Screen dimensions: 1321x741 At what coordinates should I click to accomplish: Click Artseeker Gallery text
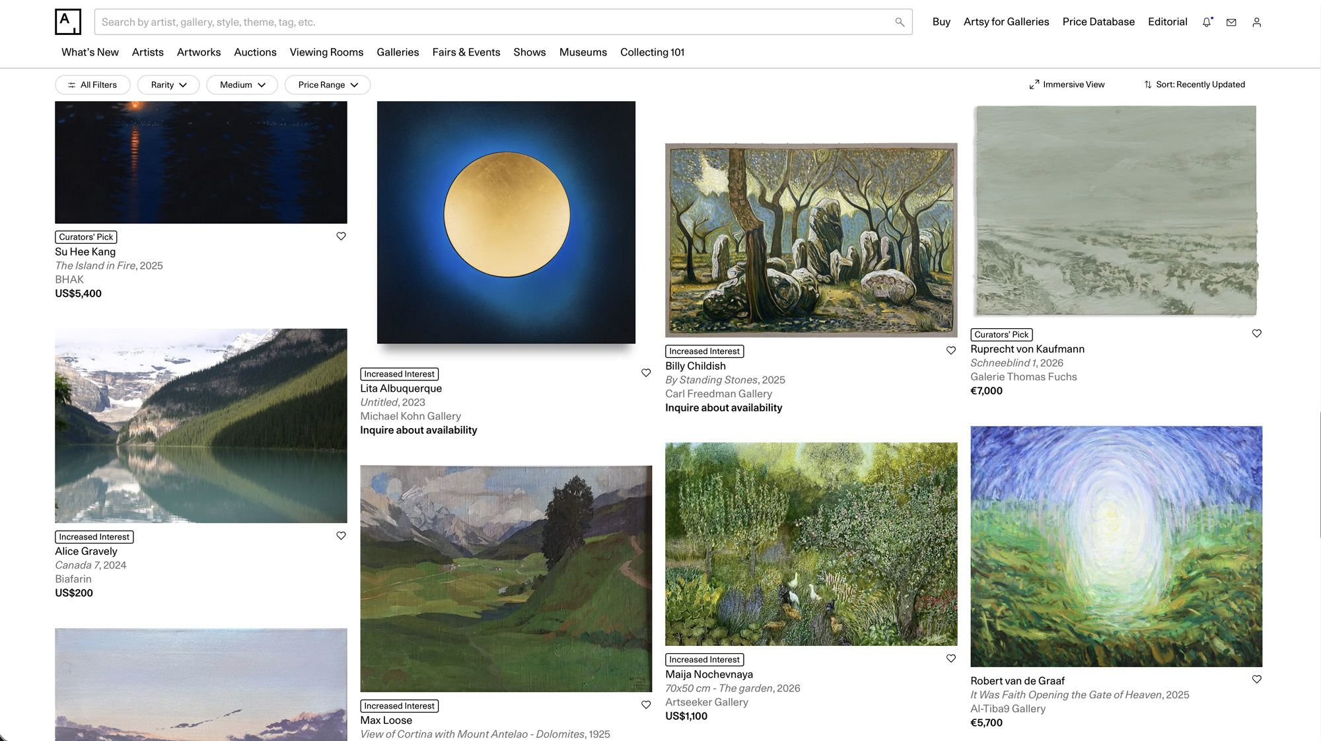(707, 702)
